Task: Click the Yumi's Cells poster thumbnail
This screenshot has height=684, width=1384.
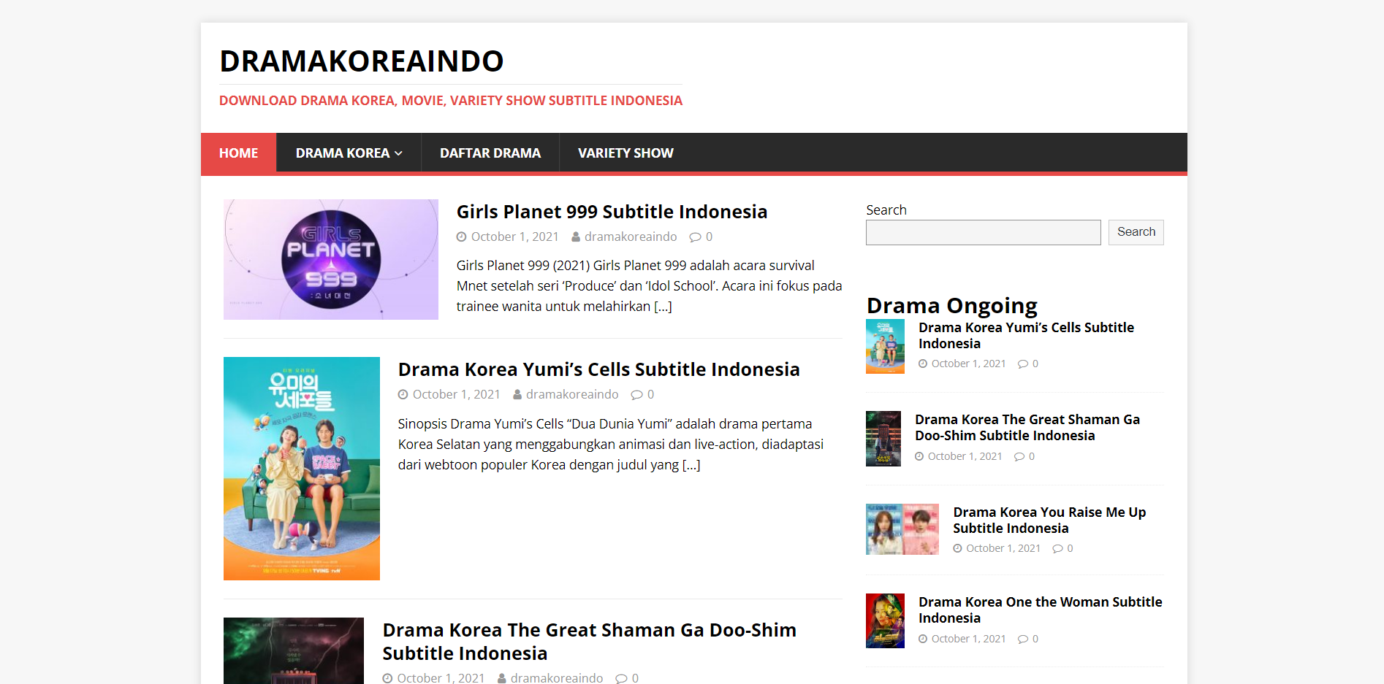Action: click(x=301, y=469)
